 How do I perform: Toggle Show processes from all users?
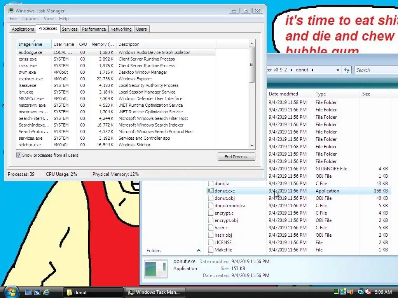point(19,155)
